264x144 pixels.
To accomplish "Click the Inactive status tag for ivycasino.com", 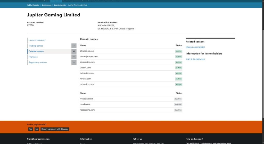I will click(178, 99).
